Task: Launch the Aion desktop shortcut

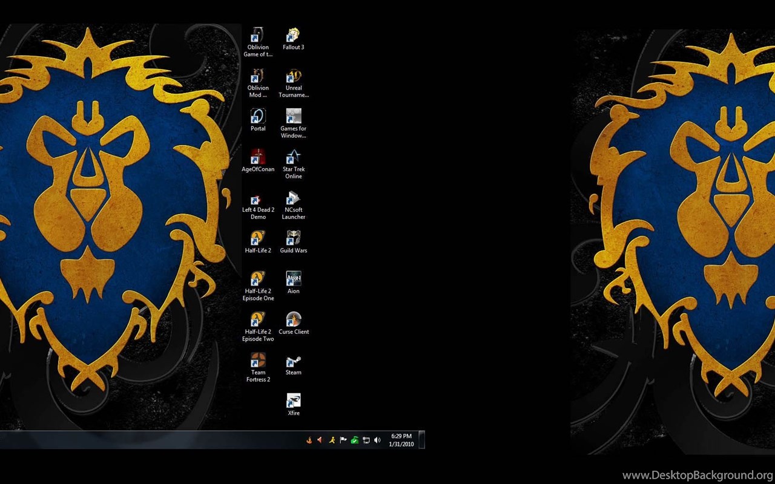Action: (x=294, y=282)
